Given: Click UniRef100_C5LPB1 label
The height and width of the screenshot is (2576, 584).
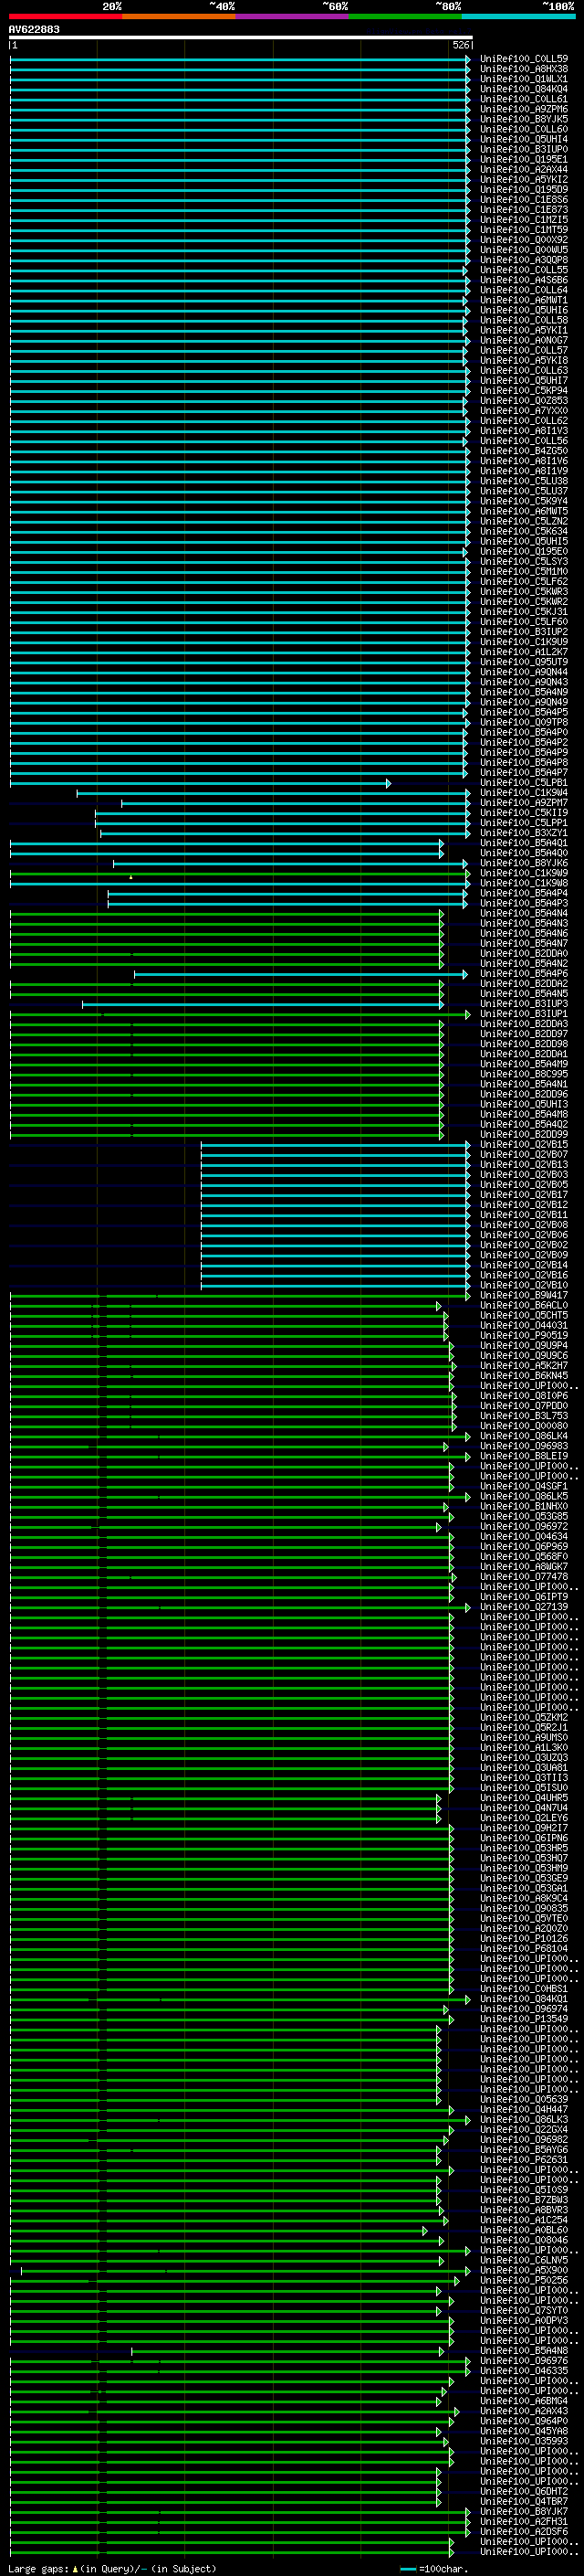Looking at the screenshot, I should [524, 783].
